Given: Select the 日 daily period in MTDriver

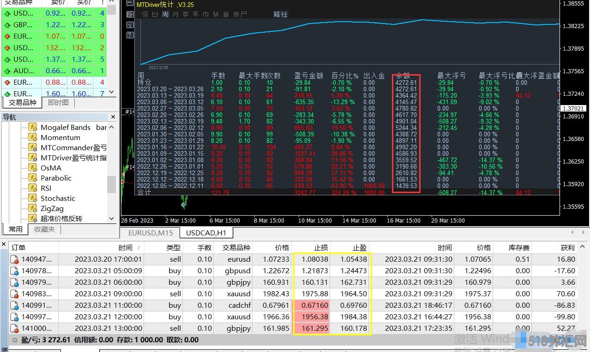Looking at the screenshot, I should [155, 14].
